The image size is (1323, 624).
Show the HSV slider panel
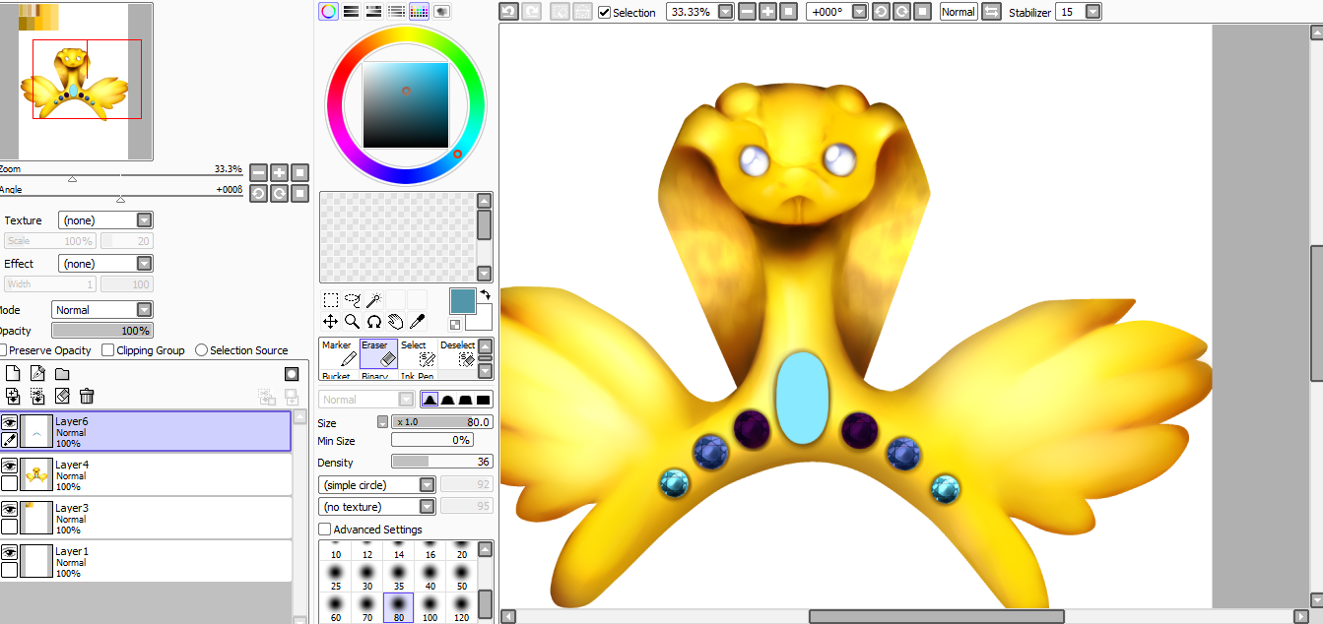coord(373,11)
